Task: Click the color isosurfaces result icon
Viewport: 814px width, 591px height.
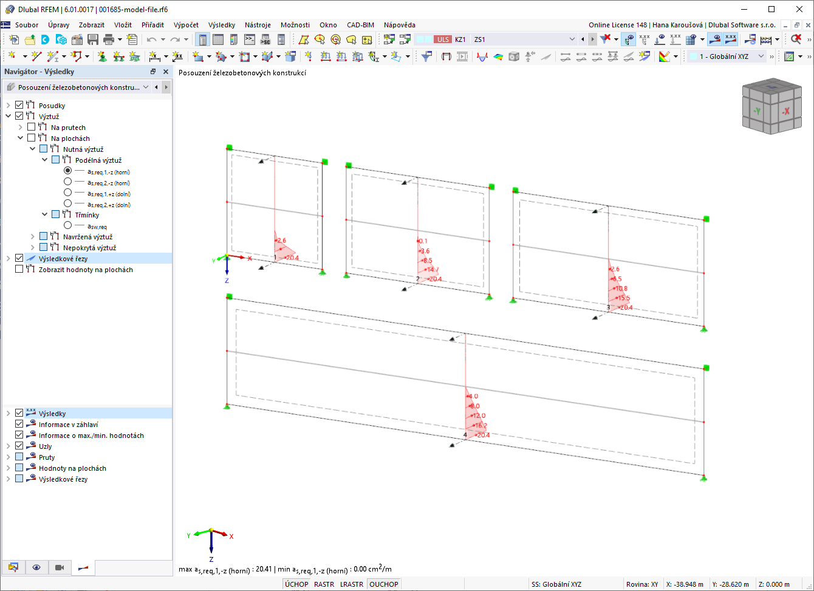Action: (498, 56)
